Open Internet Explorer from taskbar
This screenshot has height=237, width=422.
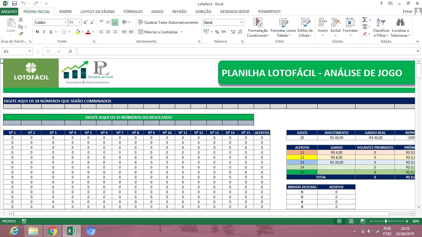click(14, 231)
